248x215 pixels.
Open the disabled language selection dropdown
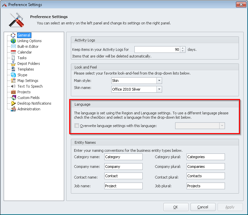pyautogui.click(x=222, y=126)
